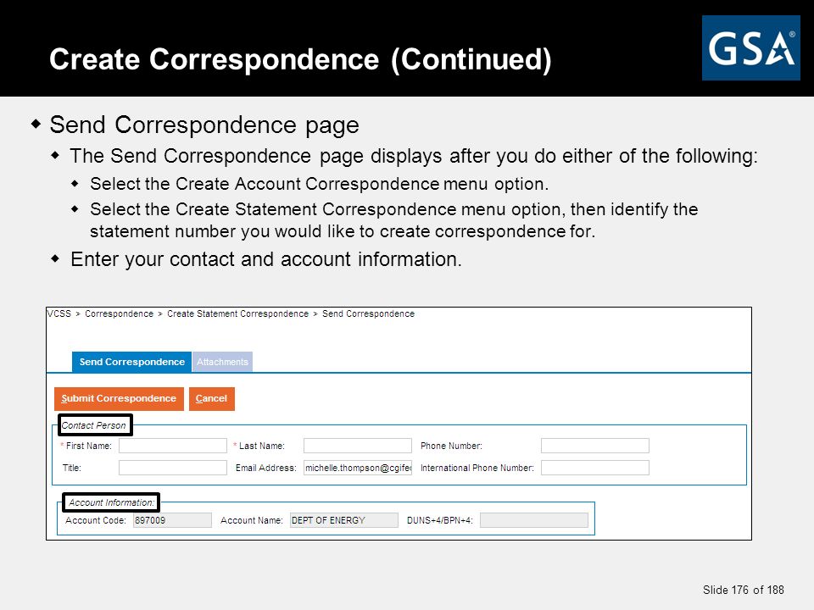
Task: Click the GSA logo
Action: coord(750,47)
